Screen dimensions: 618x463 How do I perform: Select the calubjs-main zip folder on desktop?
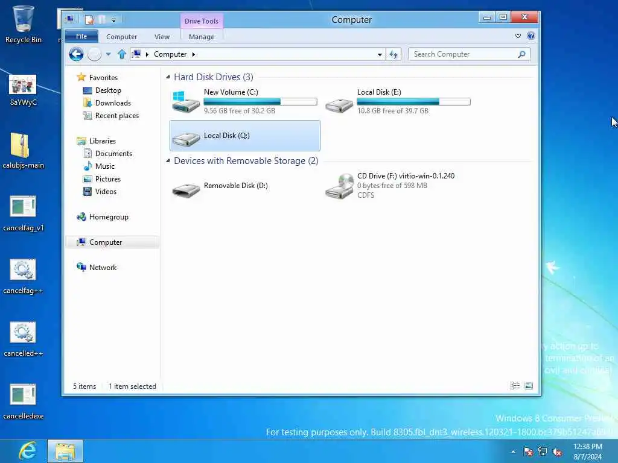(x=24, y=151)
